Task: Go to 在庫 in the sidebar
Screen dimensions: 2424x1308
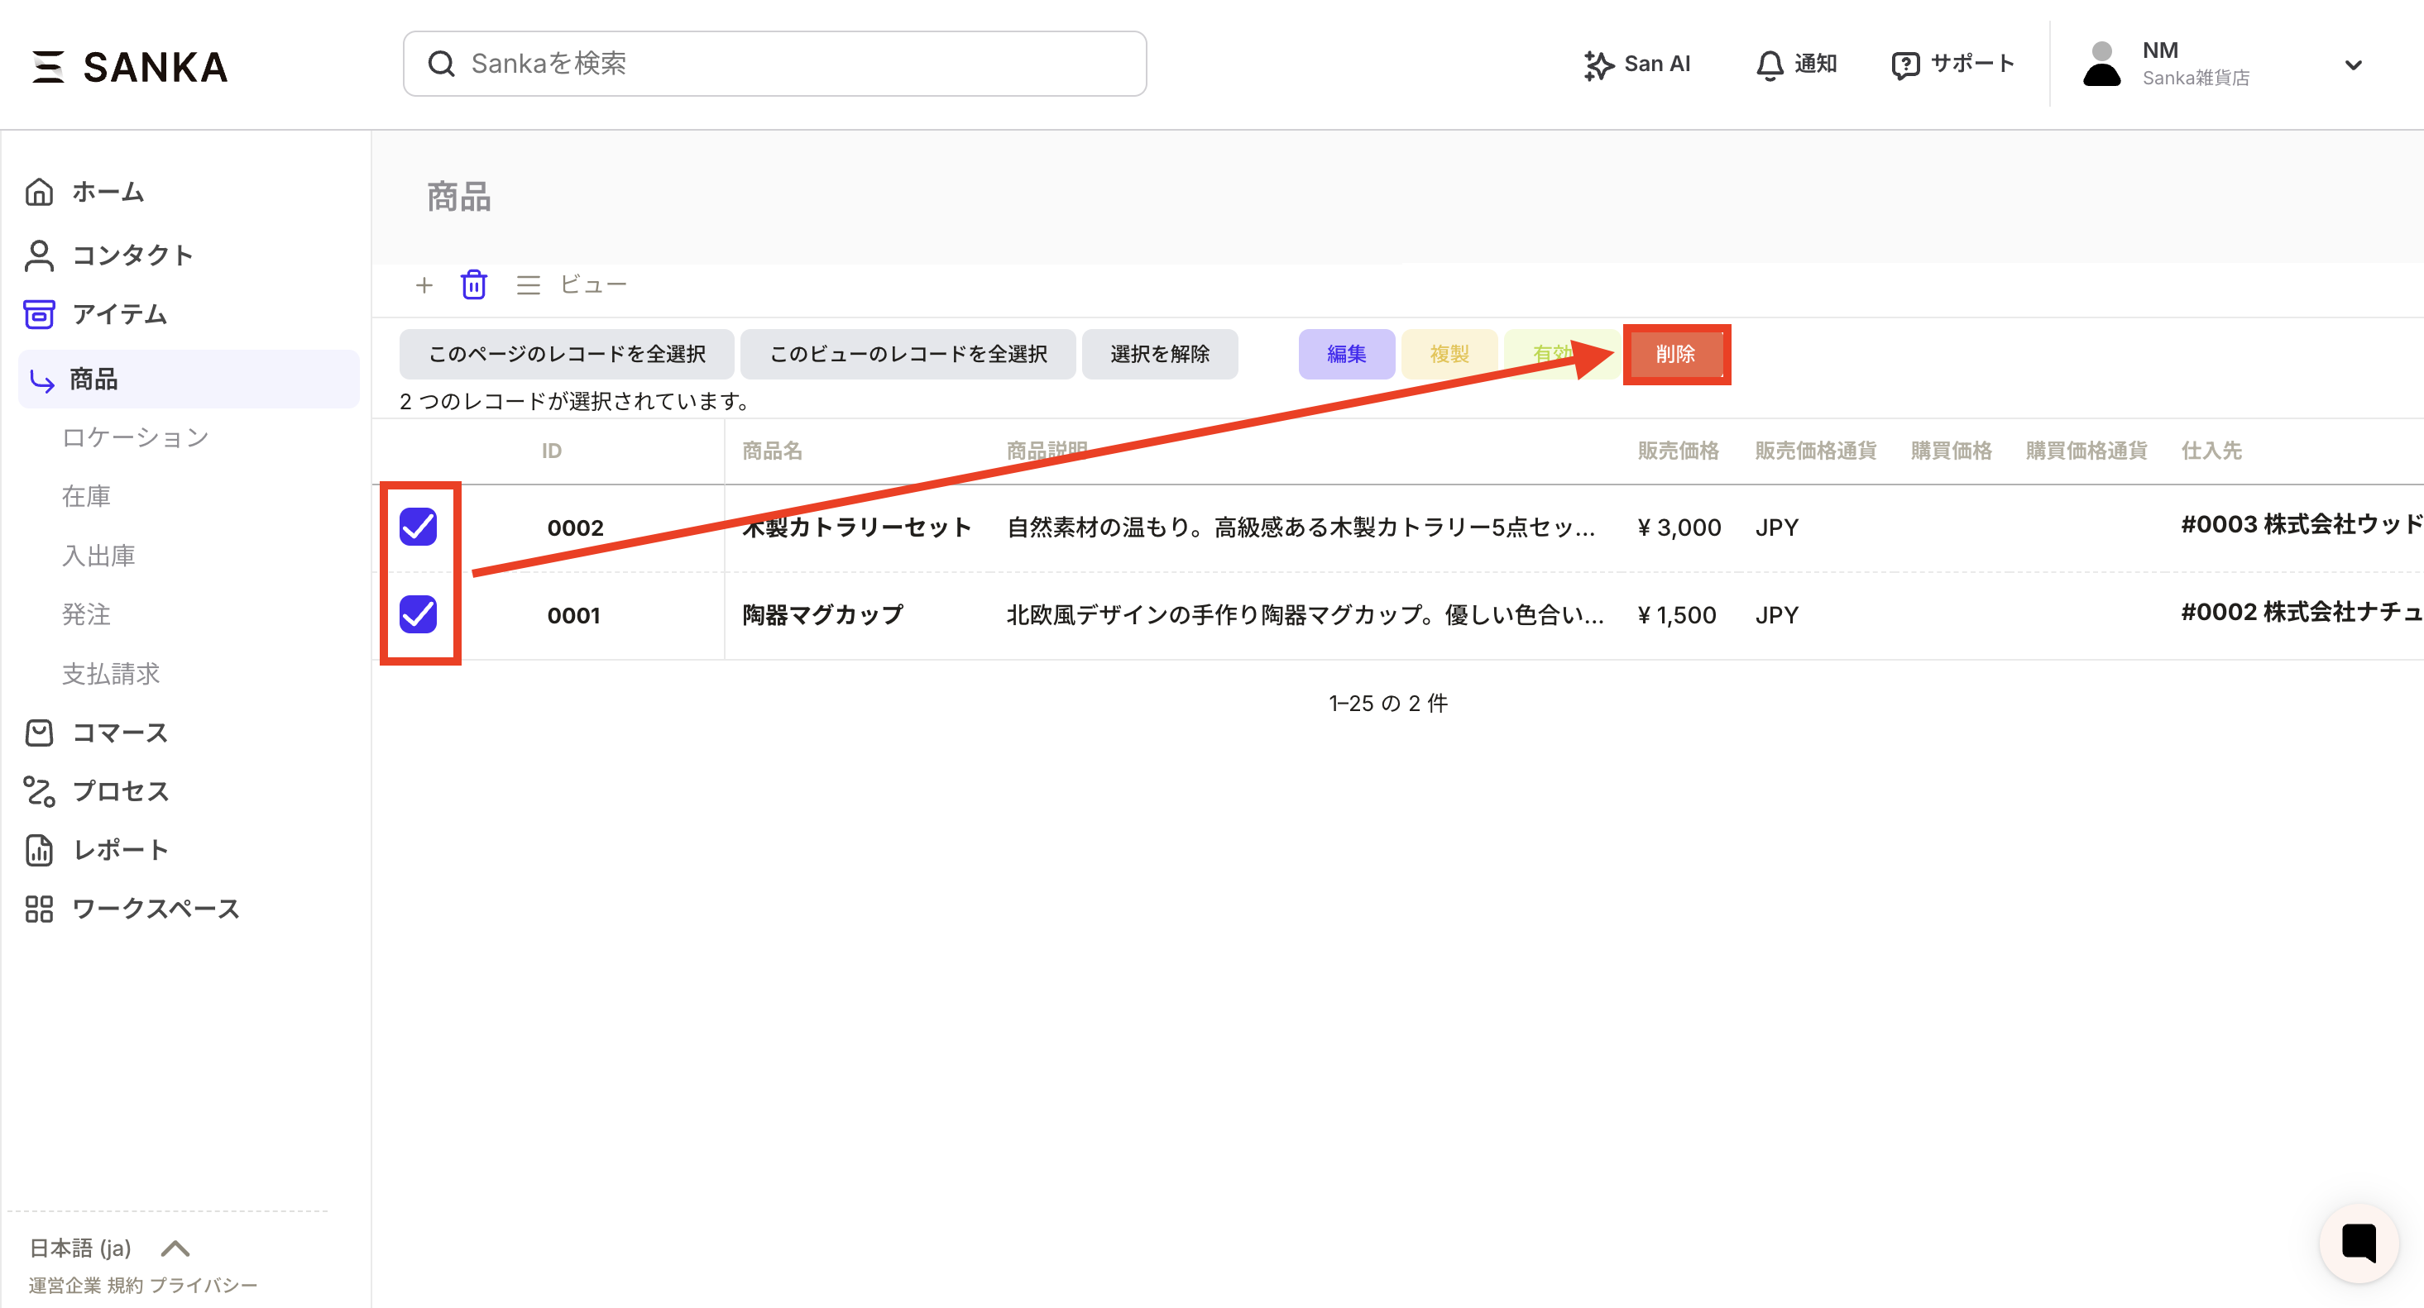Action: tap(86, 497)
